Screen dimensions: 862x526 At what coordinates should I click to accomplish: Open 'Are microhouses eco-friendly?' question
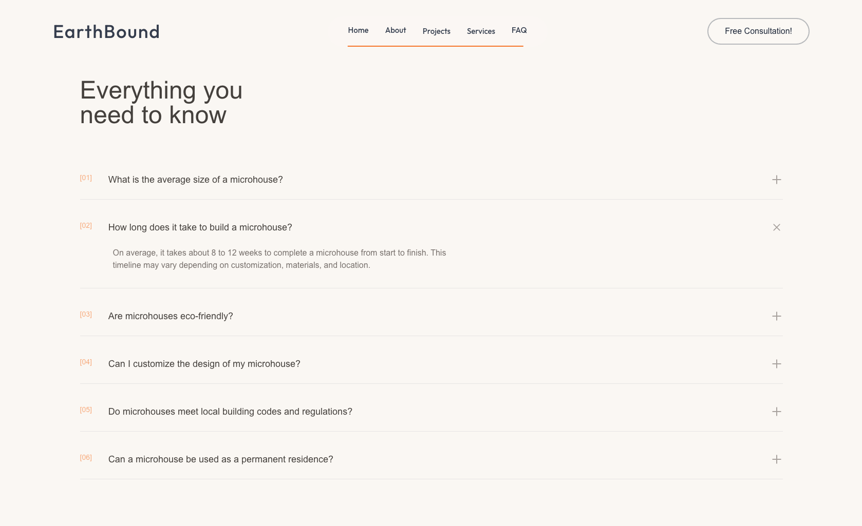click(171, 316)
